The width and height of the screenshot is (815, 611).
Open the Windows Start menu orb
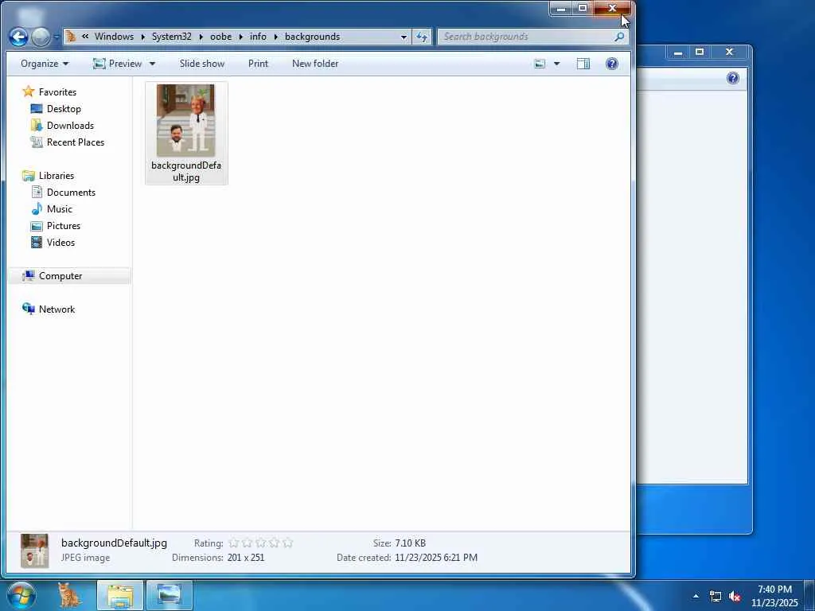pos(21,595)
